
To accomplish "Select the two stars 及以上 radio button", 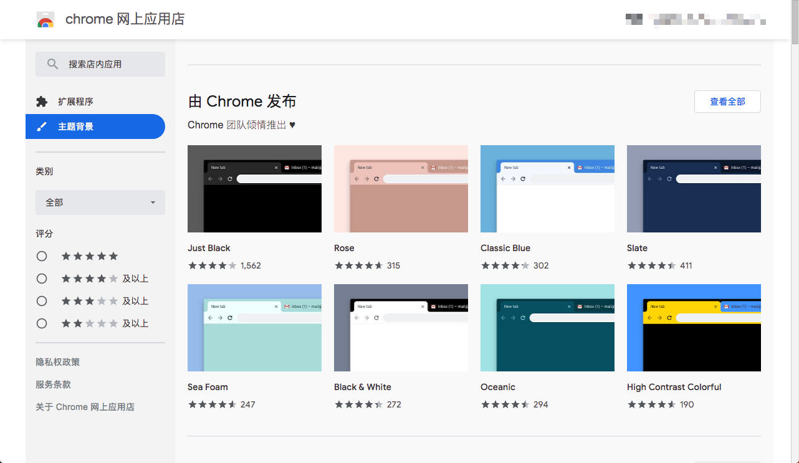I will point(42,323).
